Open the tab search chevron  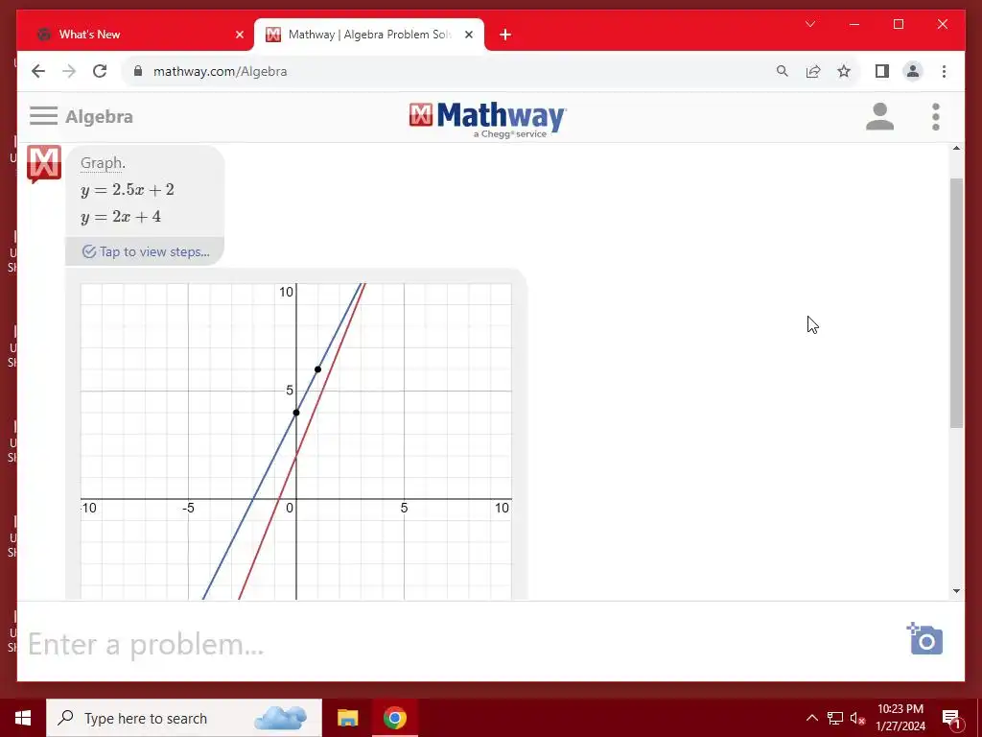[x=810, y=24]
